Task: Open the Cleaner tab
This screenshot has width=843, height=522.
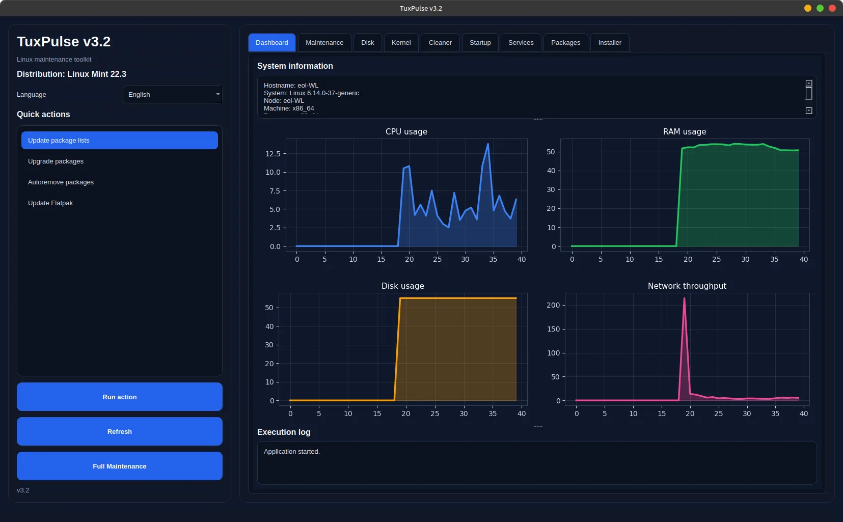Action: (439, 43)
